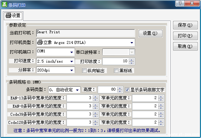Viewport: 201px width, 138px height.
Task: Enable the 纵向输出 checkbox
Action: [x=84, y=71]
